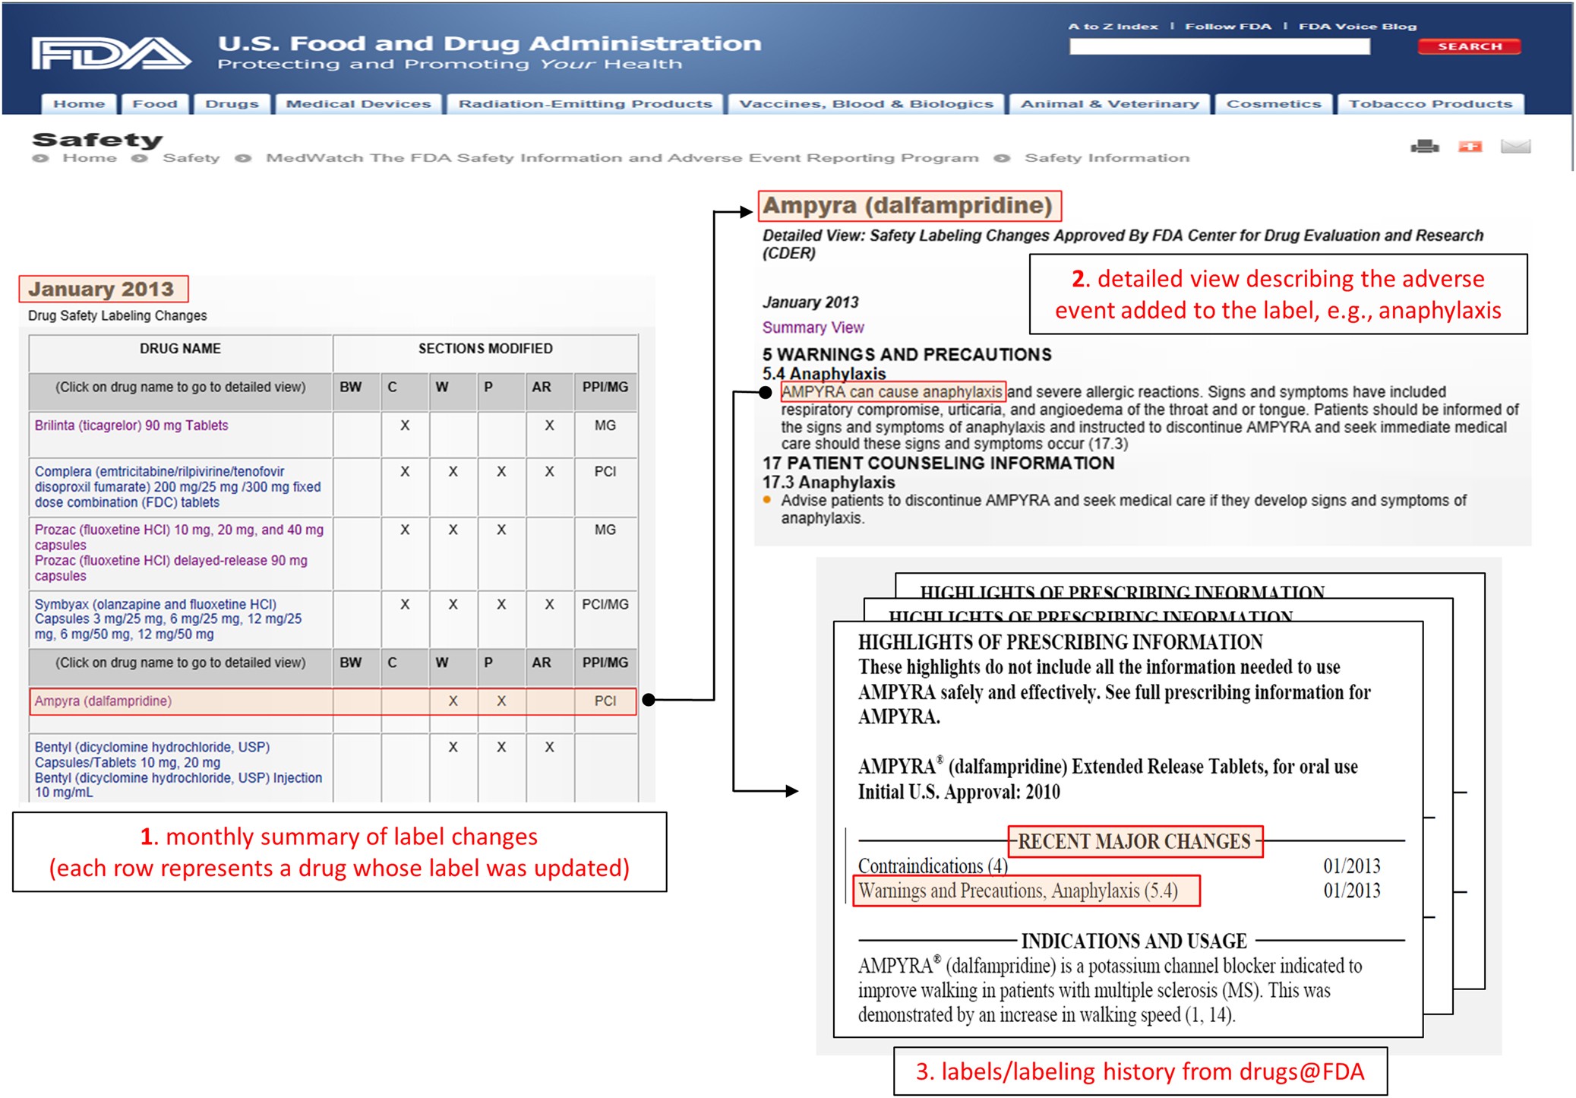Image resolution: width=1576 pixels, height=1098 pixels.
Task: Click the red share plus icon
Action: coord(1470,146)
